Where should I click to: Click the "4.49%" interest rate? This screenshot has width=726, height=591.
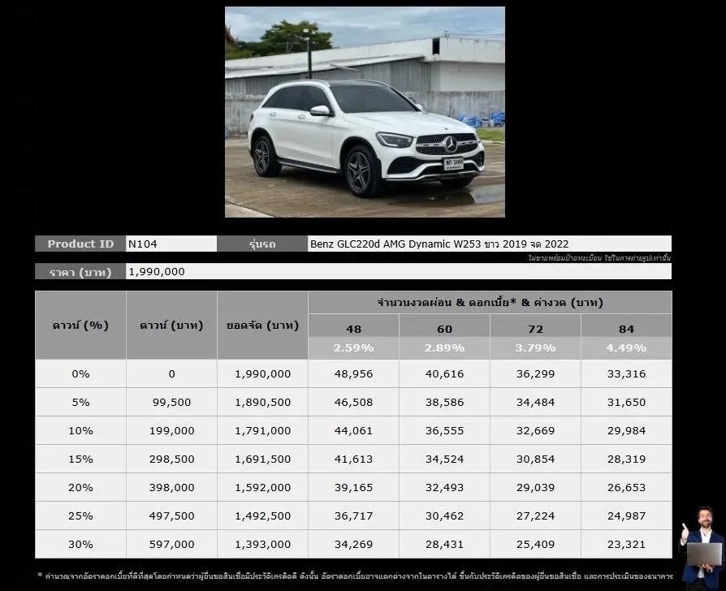point(626,348)
